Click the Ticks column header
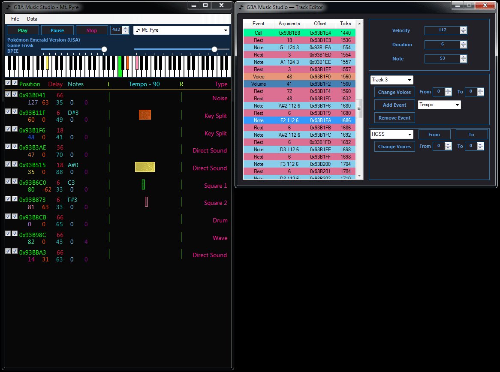 345,24
